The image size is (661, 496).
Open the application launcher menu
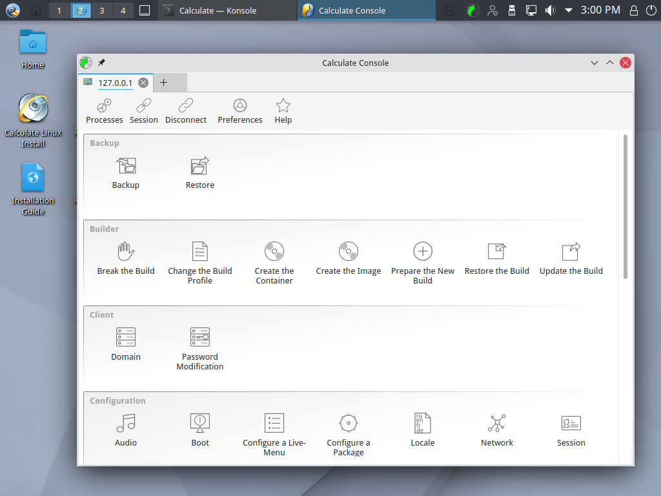point(13,10)
